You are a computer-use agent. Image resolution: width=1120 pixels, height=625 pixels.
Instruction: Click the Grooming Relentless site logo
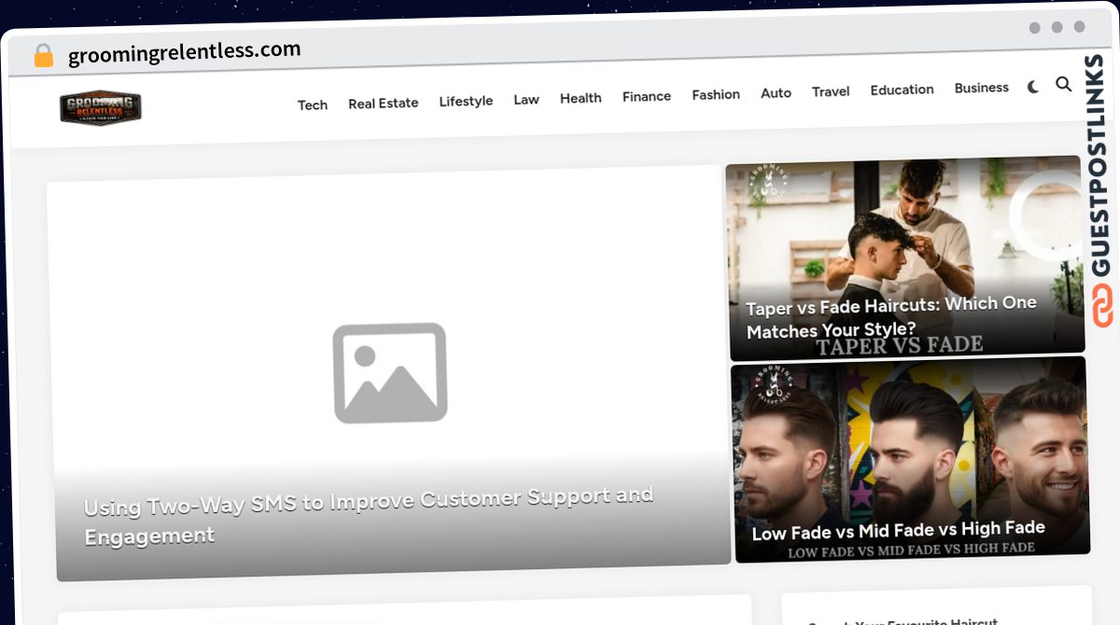[100, 108]
